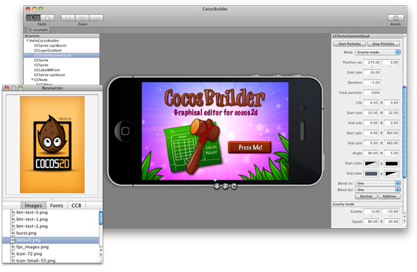Collapse the CCNode disclosure triangle
417x272 pixels.
32,80
